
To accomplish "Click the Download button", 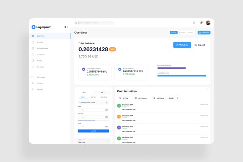I will 204,32.
